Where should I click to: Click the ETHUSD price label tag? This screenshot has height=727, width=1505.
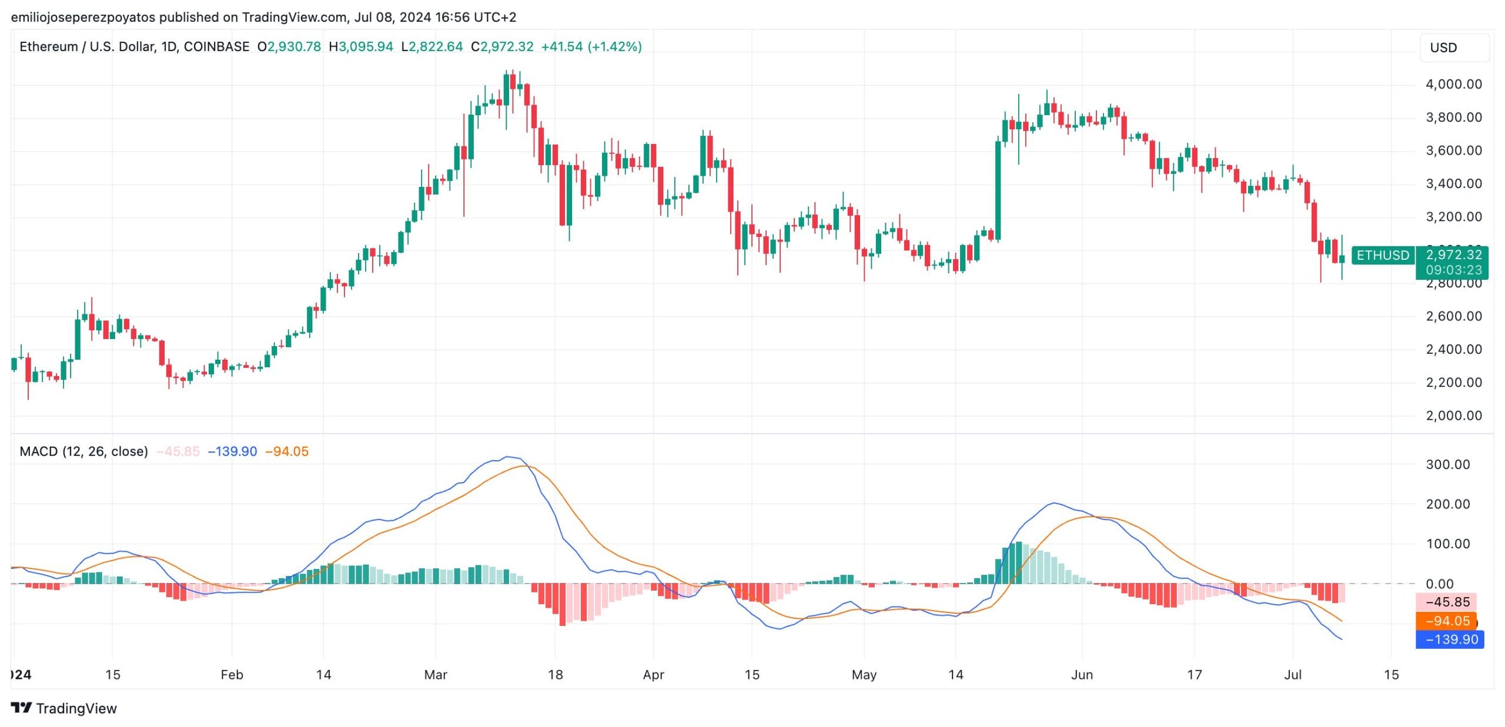tap(1383, 255)
